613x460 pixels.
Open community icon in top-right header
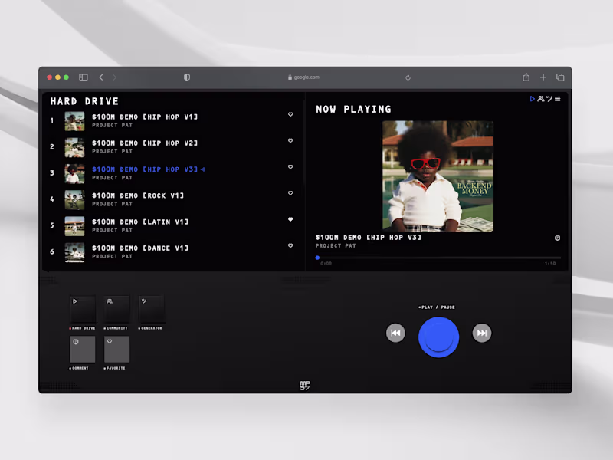[541, 99]
